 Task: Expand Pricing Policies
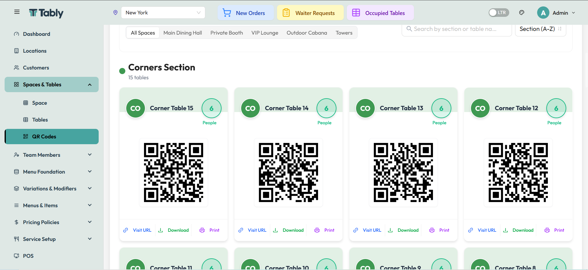[51, 222]
